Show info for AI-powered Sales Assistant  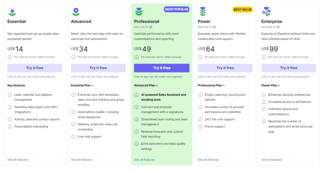(x=136, y=95)
